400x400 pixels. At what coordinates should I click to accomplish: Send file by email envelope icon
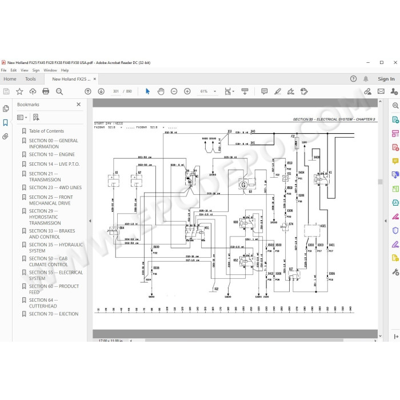tap(381, 91)
